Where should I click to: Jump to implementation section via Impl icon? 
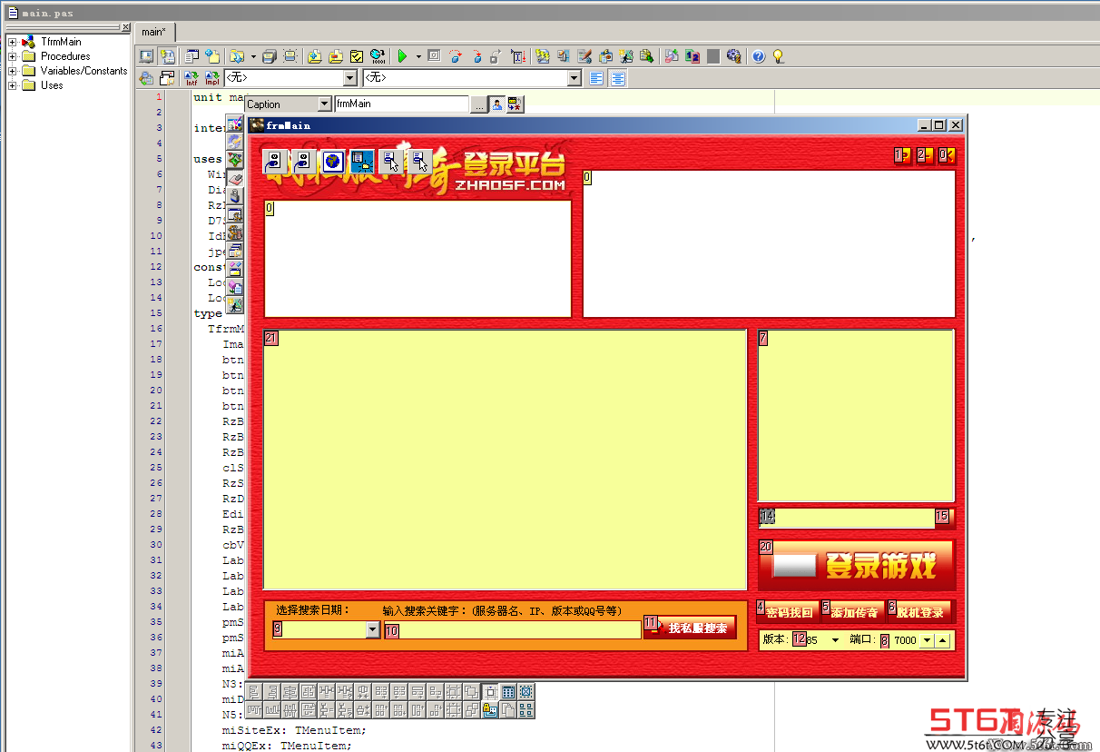click(211, 79)
